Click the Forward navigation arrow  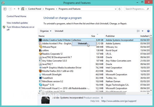(10, 9)
